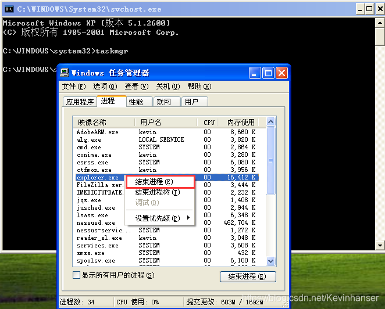The width and height of the screenshot is (385, 309).
Task: Select the ctfmon.exe process row
Action: click(167, 170)
